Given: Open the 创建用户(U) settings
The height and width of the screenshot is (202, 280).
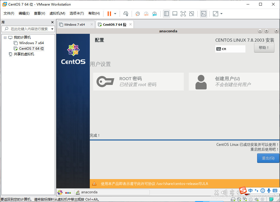Looking at the screenshot, I should pos(234,82).
